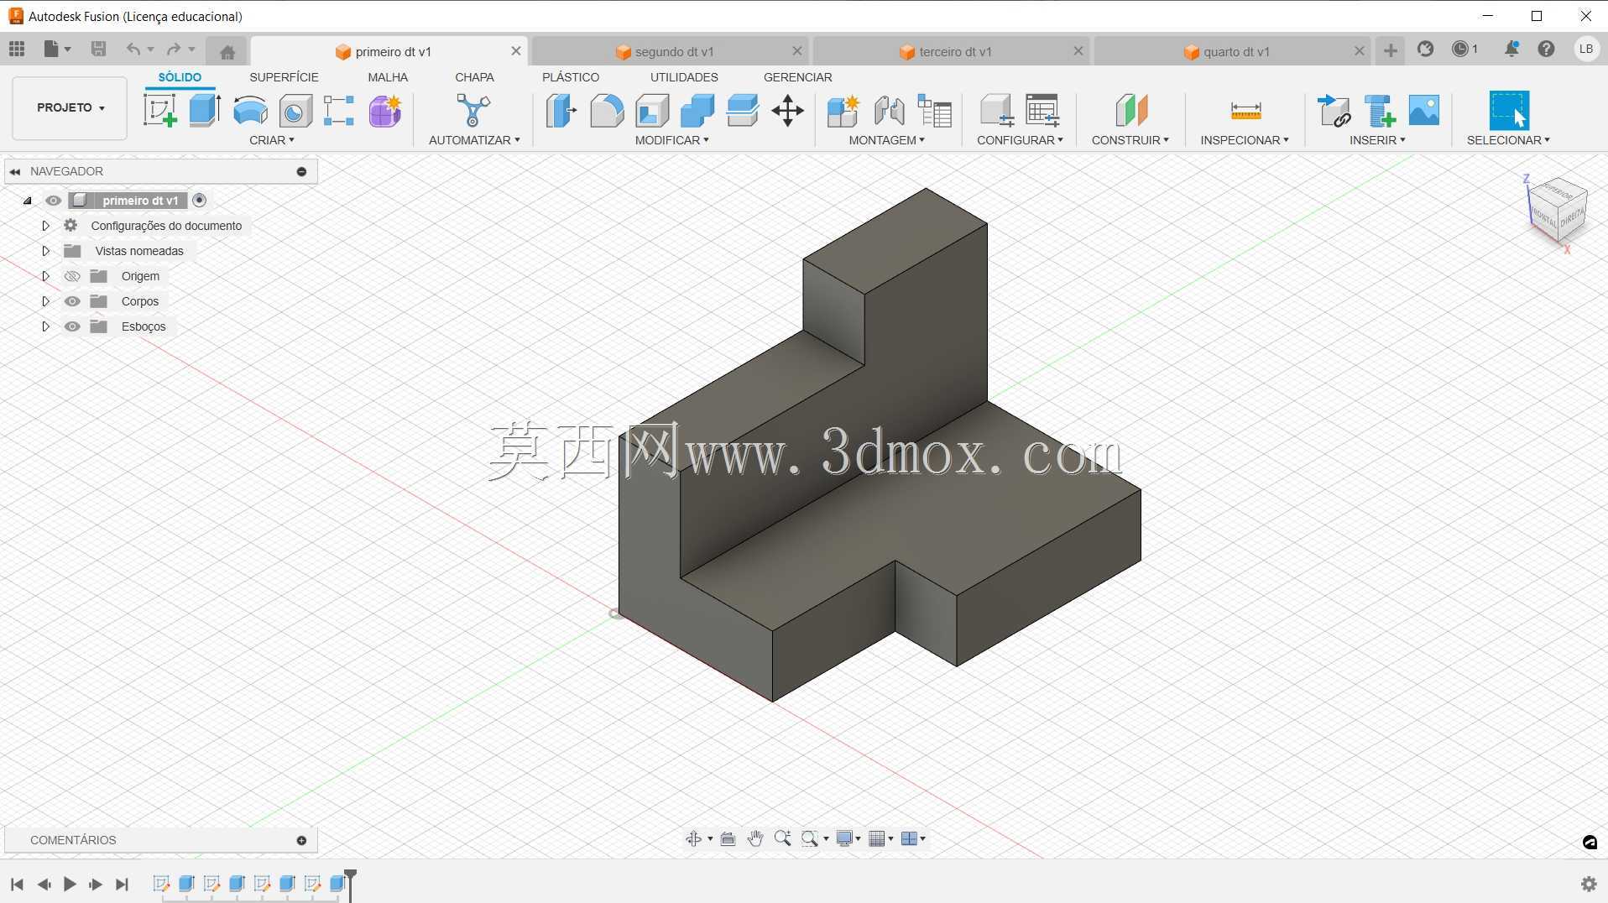Click the New Component icon
The width and height of the screenshot is (1608, 903).
click(x=843, y=111)
